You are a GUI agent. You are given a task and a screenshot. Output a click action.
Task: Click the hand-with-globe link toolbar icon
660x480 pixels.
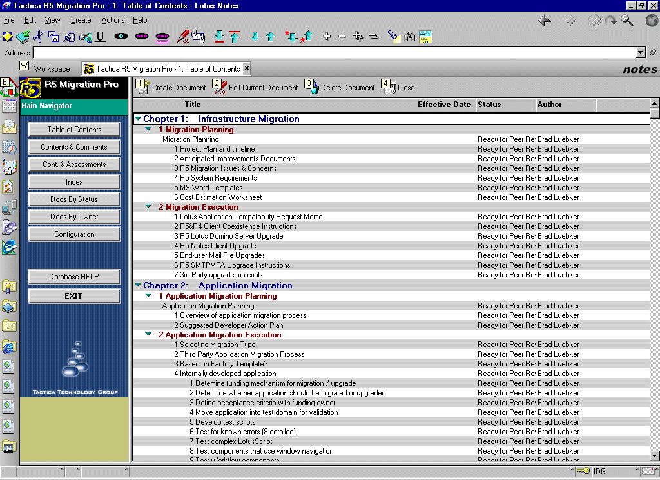[85, 37]
